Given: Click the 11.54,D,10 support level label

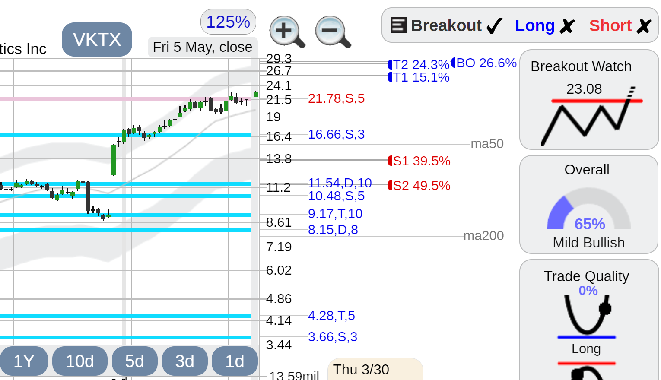Looking at the screenshot, I should [x=340, y=183].
